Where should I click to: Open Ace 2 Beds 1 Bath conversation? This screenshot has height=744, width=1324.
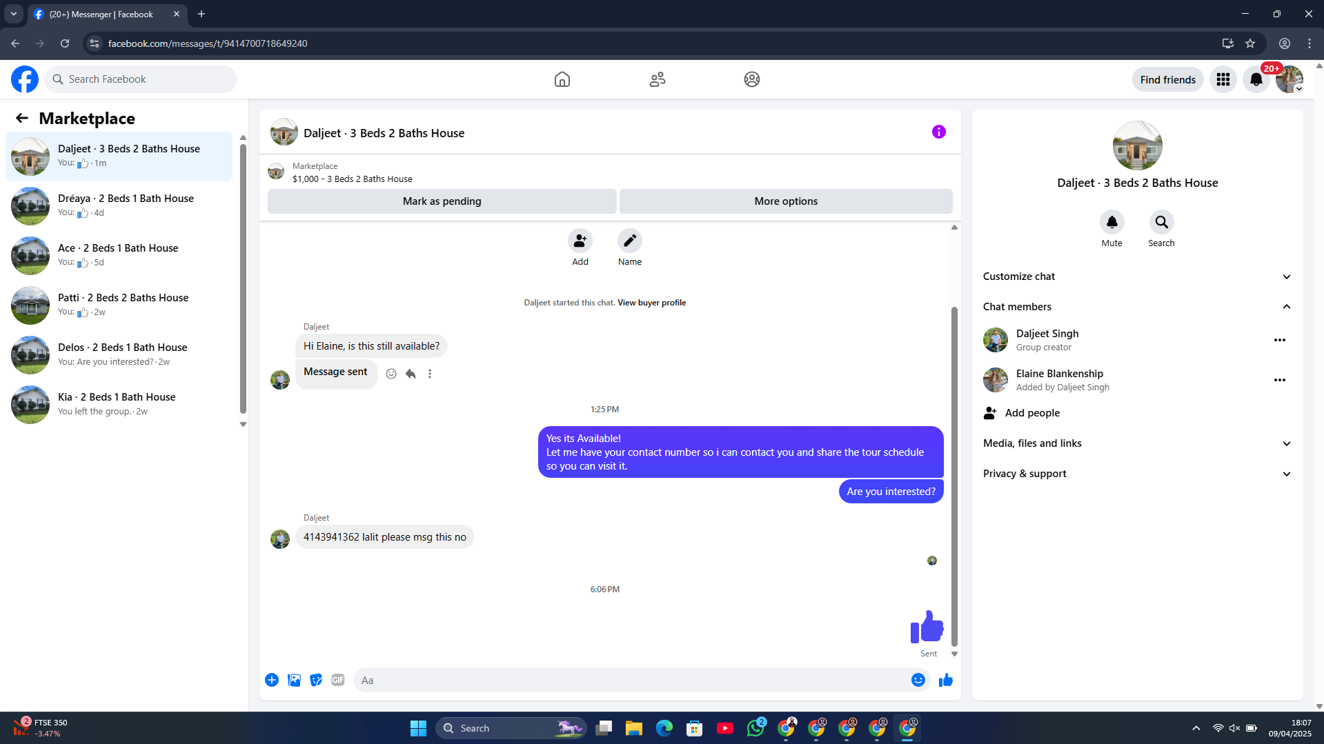click(x=119, y=256)
